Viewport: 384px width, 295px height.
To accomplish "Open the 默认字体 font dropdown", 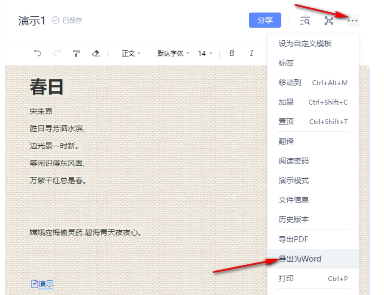I will point(173,53).
